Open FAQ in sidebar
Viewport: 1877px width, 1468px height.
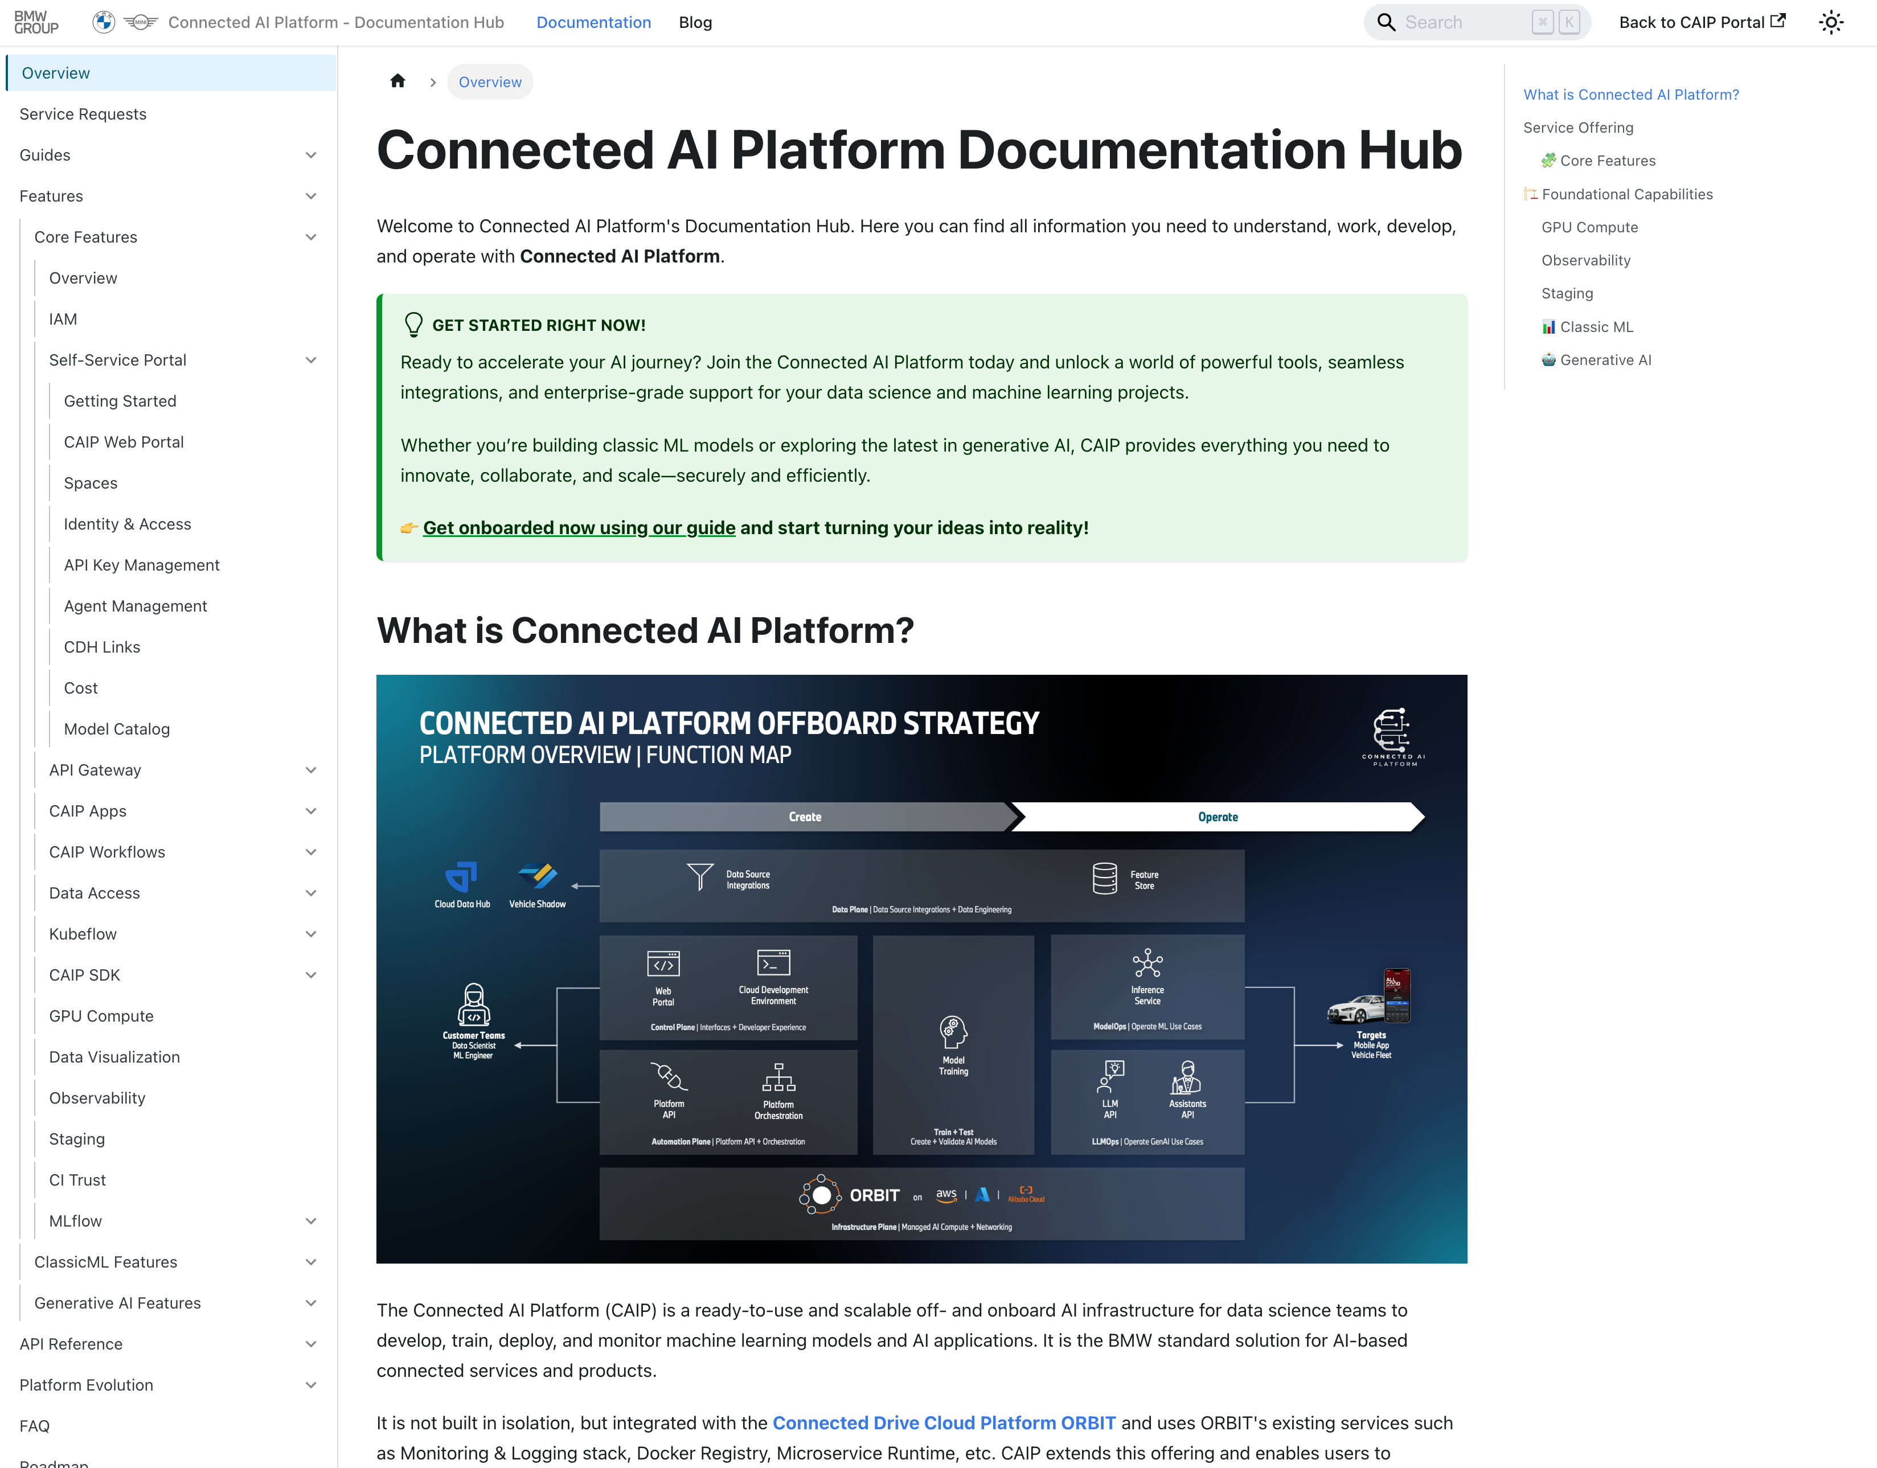tap(34, 1427)
